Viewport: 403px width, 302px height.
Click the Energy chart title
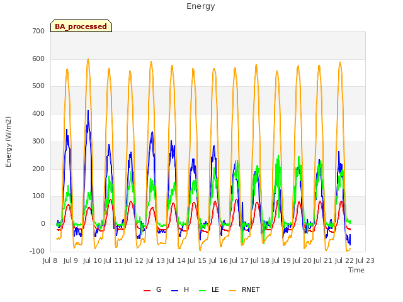(200, 6)
